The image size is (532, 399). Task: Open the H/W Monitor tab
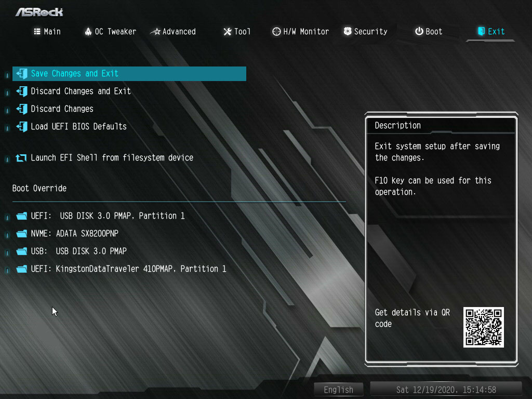301,32
